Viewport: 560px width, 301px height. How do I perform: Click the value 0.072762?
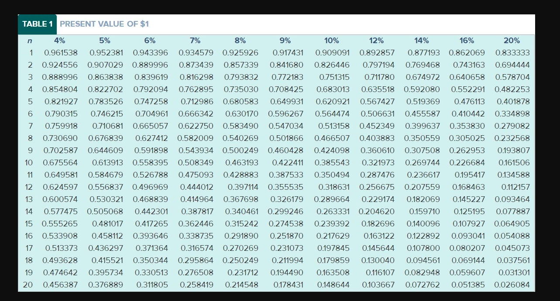[x=423, y=285]
